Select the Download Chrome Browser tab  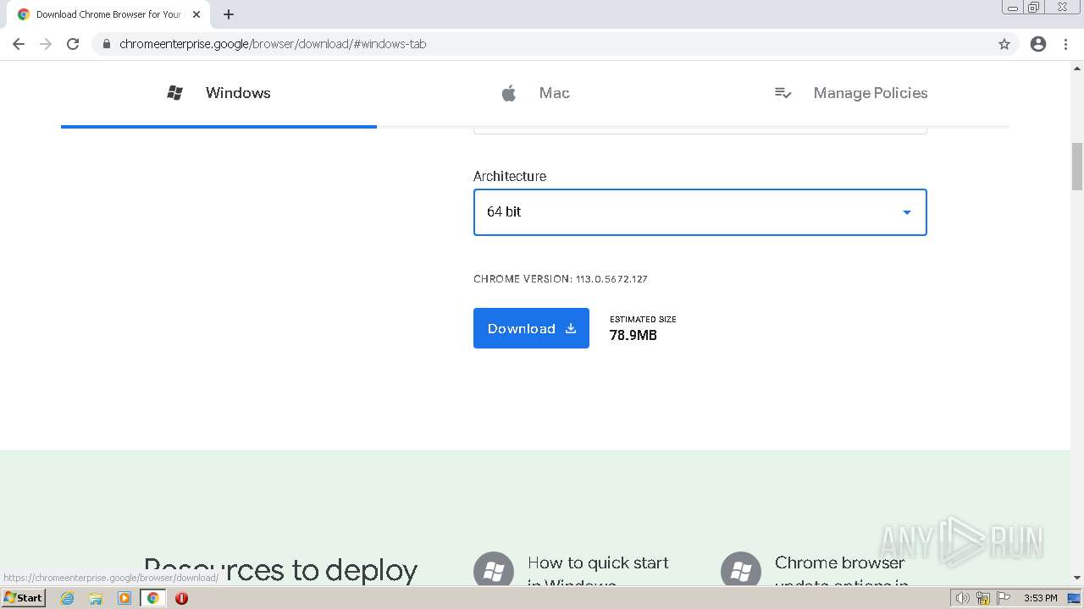(108, 14)
